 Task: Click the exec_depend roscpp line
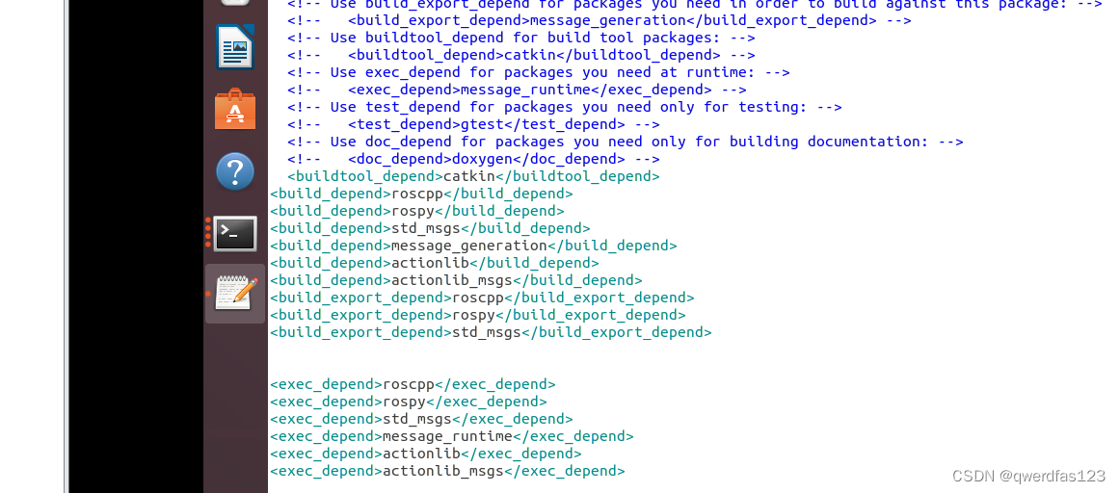pyautogui.click(x=413, y=384)
